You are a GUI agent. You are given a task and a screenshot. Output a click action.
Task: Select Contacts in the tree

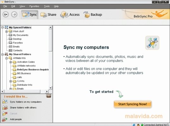point(17,51)
